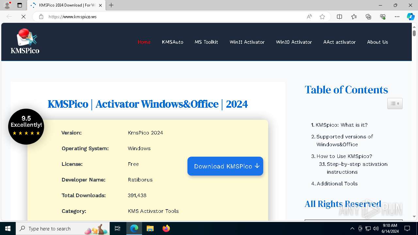The width and height of the screenshot is (418, 235).
Task: Open the Win10 Activator page
Action: pyautogui.click(x=294, y=42)
